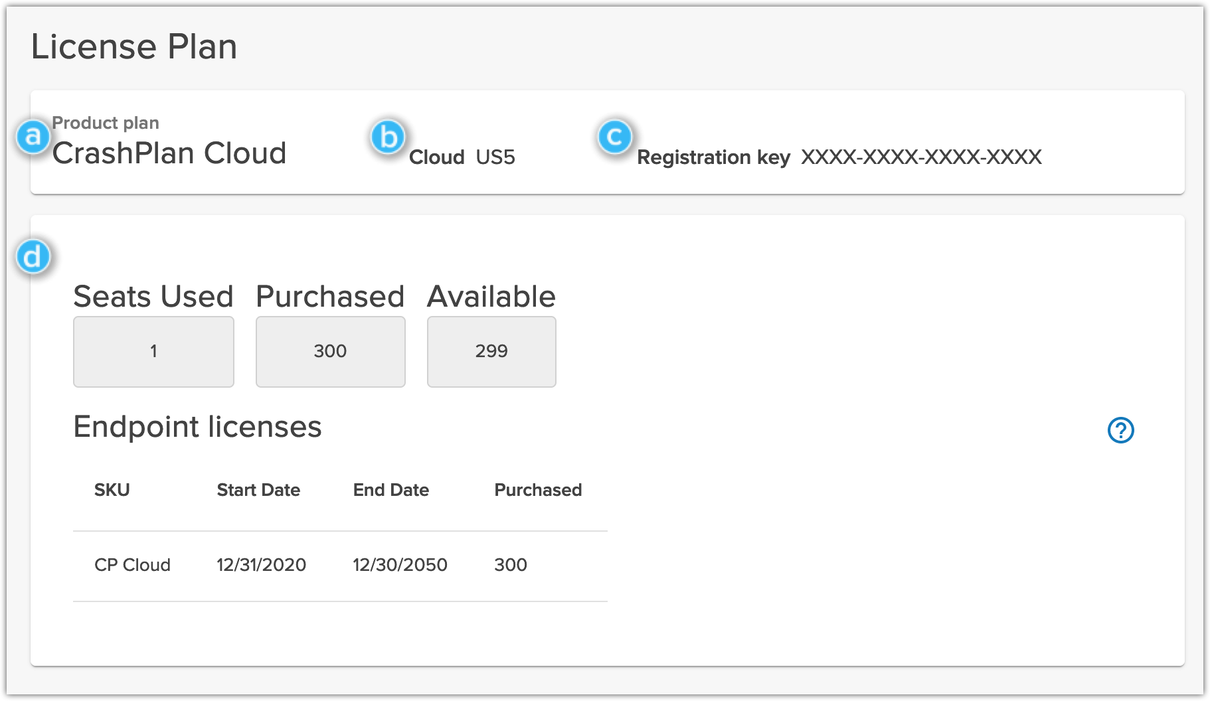The width and height of the screenshot is (1210, 701).
Task: Select the CrashPlan Cloud product plan
Action: (171, 153)
